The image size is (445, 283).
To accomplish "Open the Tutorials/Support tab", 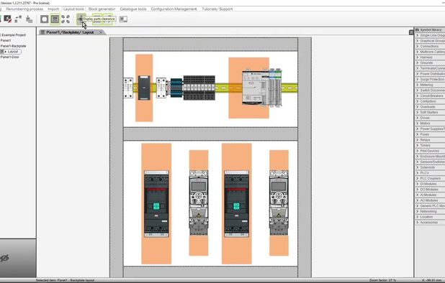I will (217, 9).
